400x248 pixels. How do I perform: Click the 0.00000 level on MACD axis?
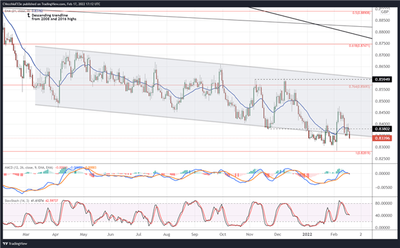pyautogui.click(x=382, y=174)
